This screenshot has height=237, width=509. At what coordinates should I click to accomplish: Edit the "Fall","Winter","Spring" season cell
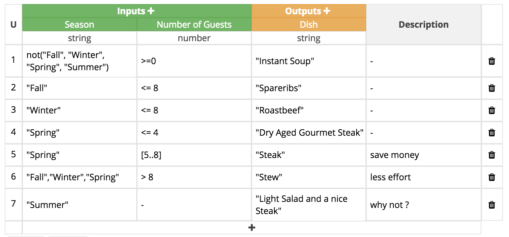tap(79, 177)
